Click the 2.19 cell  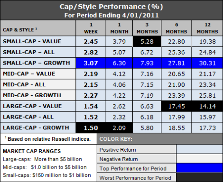(91, 74)
